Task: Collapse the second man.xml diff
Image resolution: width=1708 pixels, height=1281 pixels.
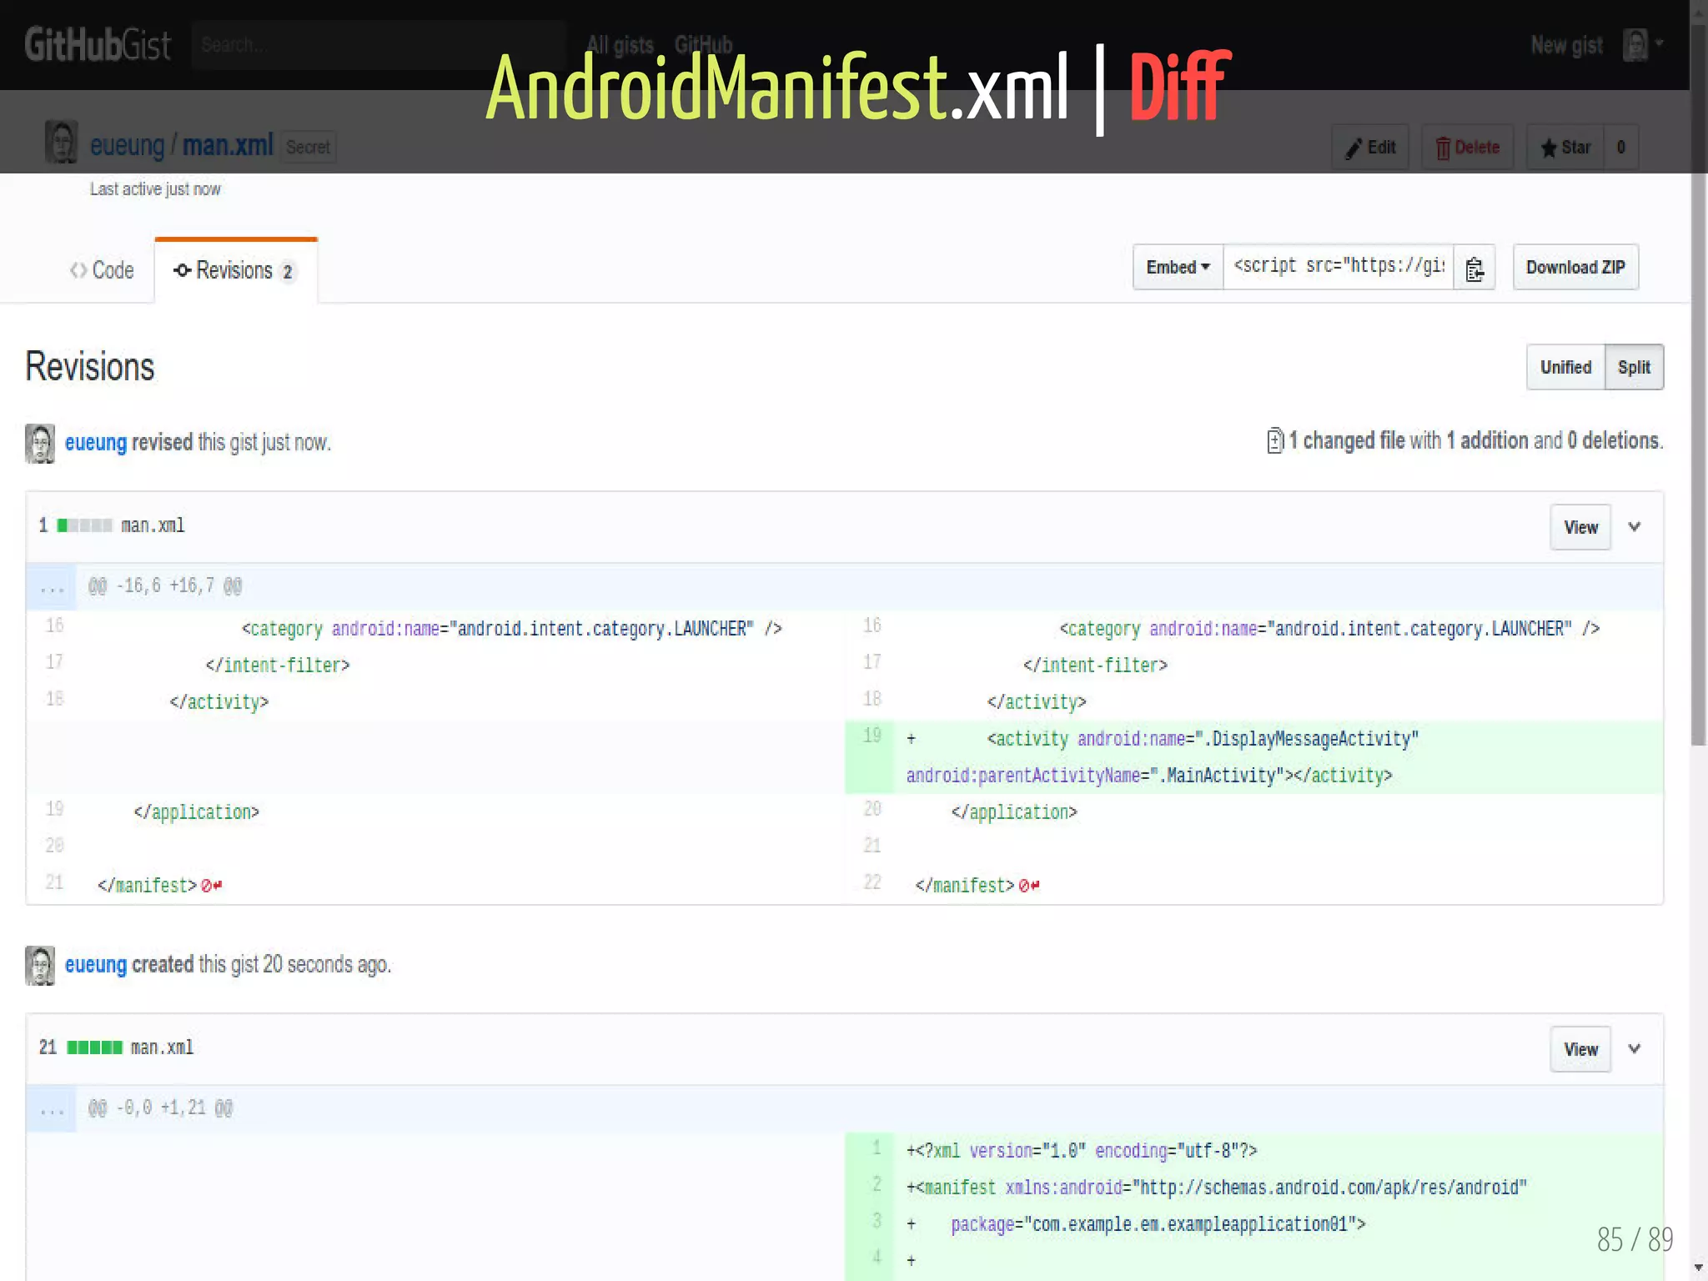Action: pos(1635,1049)
